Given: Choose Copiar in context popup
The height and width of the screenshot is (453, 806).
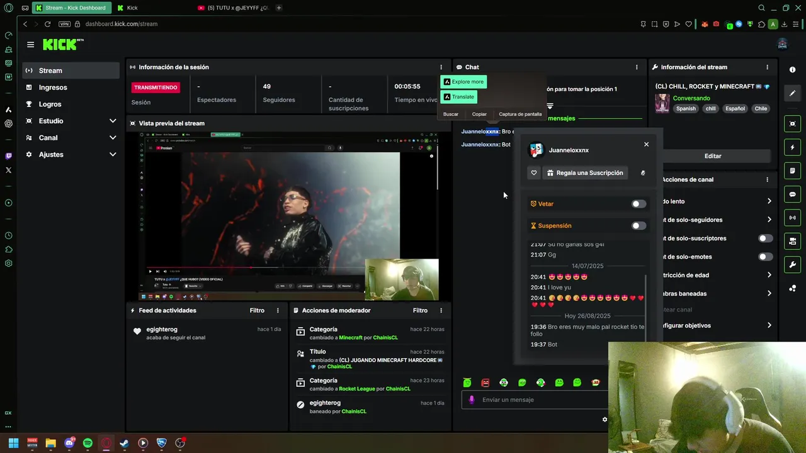Looking at the screenshot, I should [479, 115].
